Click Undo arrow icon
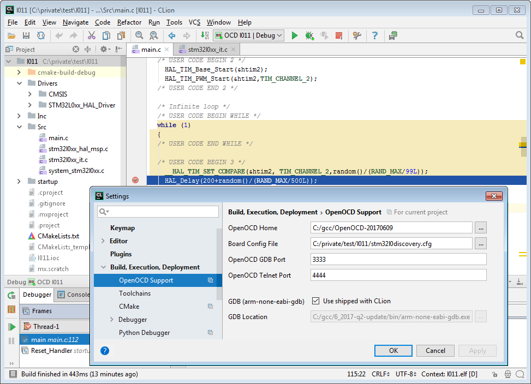This screenshot has width=531, height=384. 59,35
